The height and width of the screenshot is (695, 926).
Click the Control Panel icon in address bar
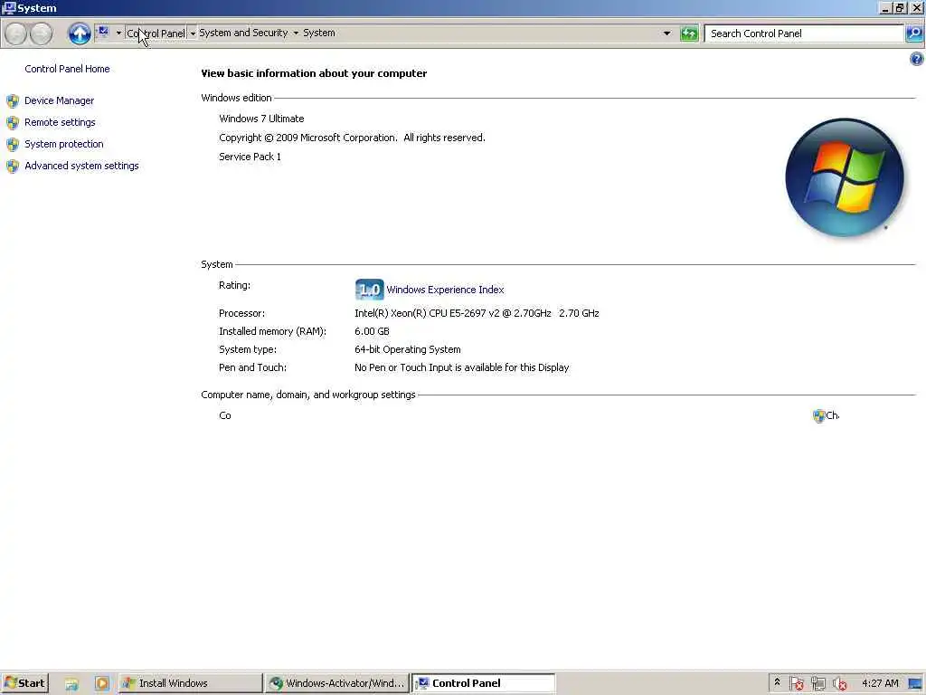click(103, 32)
